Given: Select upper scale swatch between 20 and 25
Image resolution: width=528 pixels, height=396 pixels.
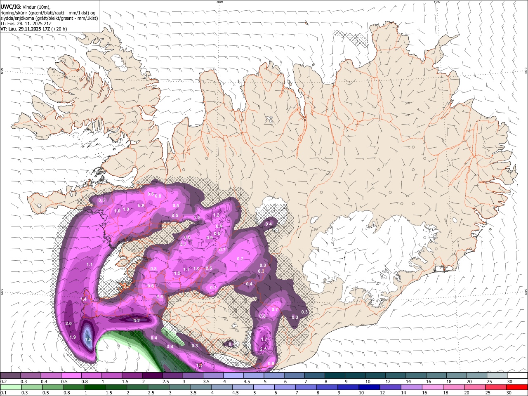Looking at the screenshot, I should pos(477,376).
